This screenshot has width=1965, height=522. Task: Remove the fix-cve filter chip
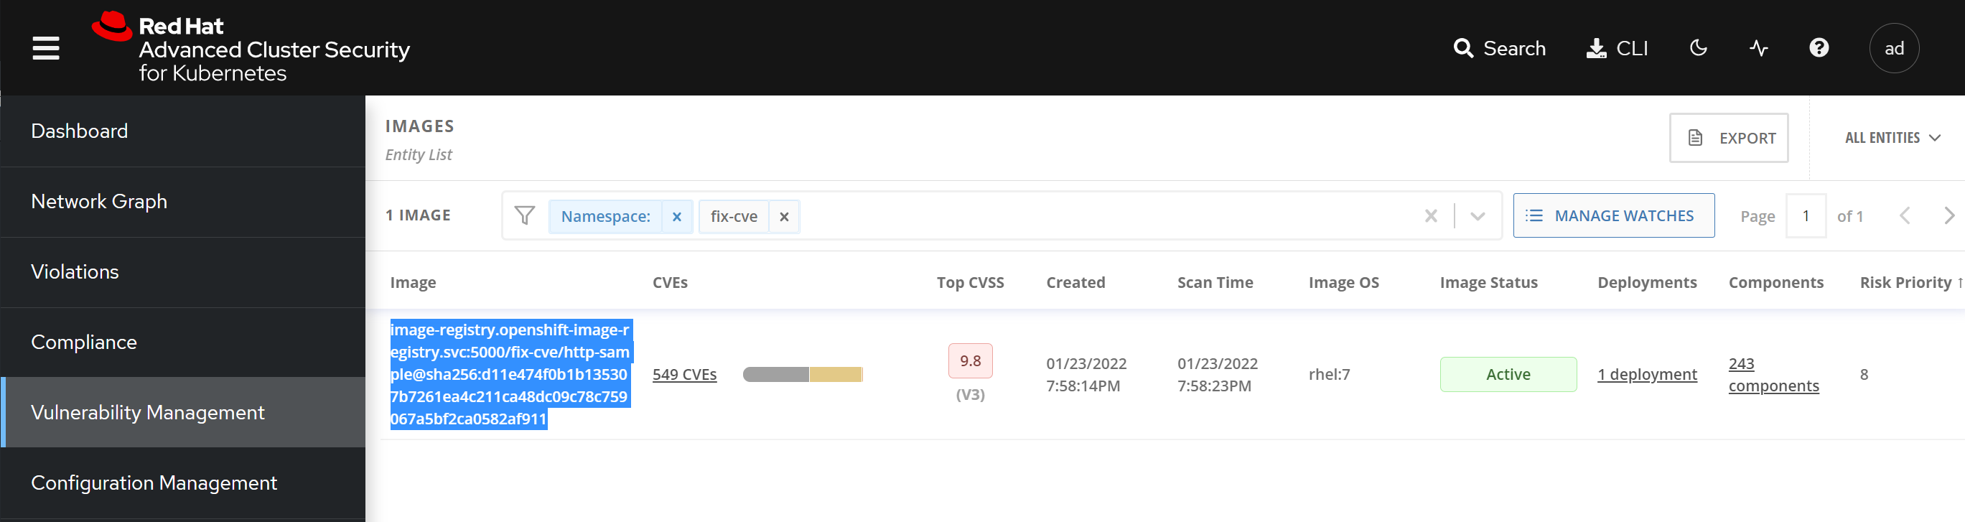pyautogui.click(x=783, y=217)
